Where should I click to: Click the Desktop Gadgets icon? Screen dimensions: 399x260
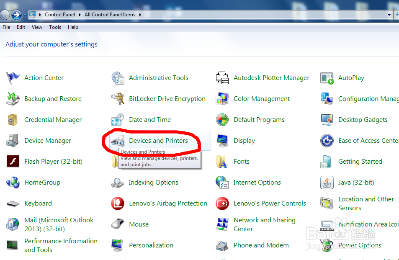click(327, 120)
